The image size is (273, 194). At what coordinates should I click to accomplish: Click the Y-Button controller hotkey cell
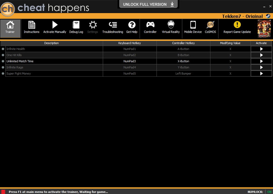(183, 67)
